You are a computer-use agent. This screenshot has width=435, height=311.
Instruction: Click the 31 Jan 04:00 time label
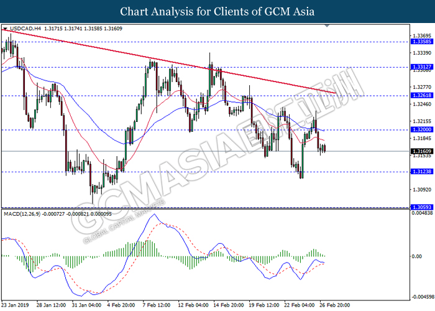pos(86,305)
